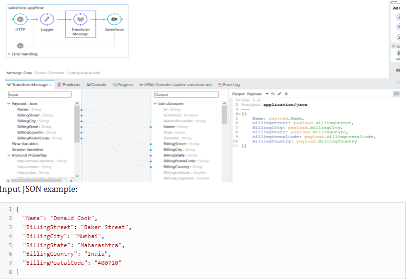
Task: Select http.status inbound property
Action: (33, 172)
